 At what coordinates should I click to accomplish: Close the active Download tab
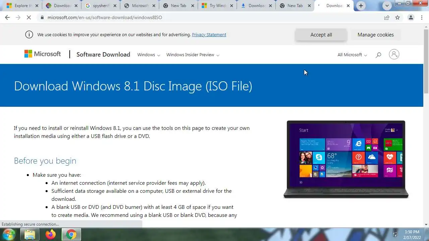coord(348,6)
